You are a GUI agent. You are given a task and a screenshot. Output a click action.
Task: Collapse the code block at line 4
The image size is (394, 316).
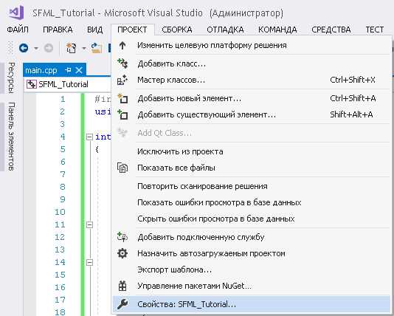point(89,137)
